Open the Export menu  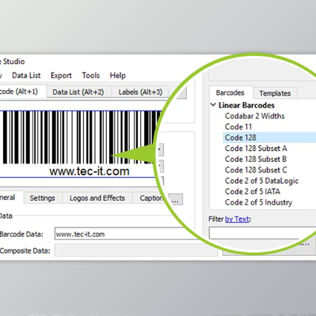[x=61, y=76]
